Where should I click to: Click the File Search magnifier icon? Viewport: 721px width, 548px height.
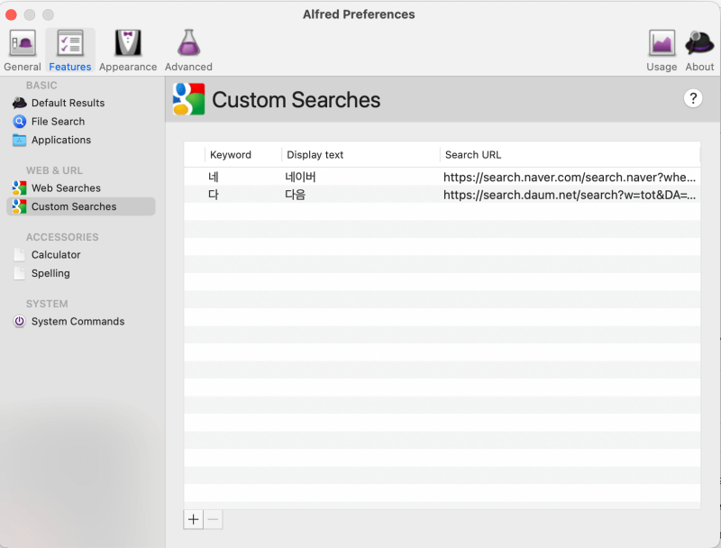[x=19, y=122]
